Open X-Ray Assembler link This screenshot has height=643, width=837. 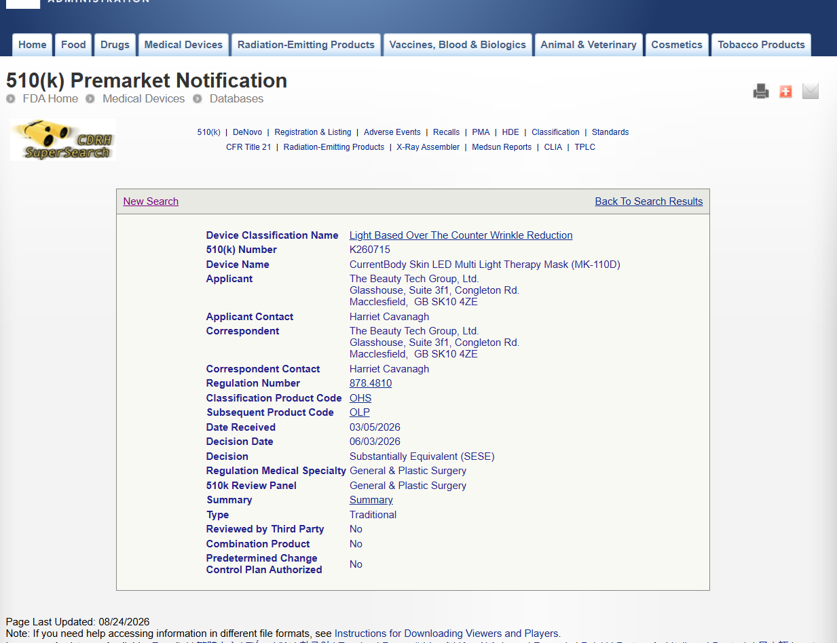pyautogui.click(x=428, y=147)
